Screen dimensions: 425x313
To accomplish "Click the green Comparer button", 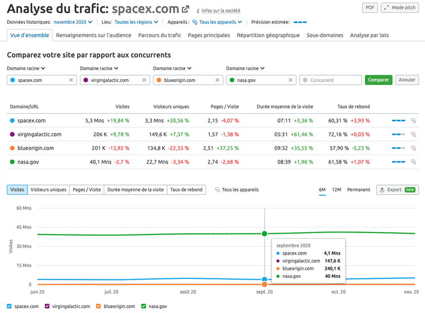I will click(379, 80).
